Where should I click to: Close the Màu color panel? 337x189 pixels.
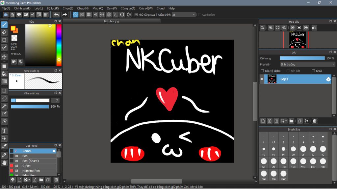pos(60,21)
